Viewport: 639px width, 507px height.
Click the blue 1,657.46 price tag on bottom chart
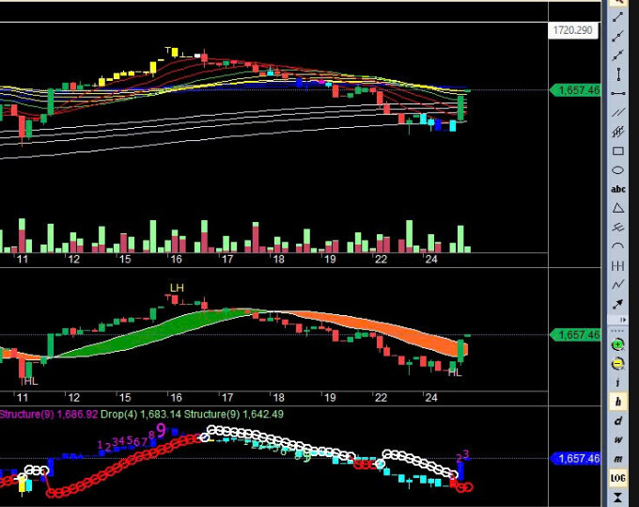575,458
